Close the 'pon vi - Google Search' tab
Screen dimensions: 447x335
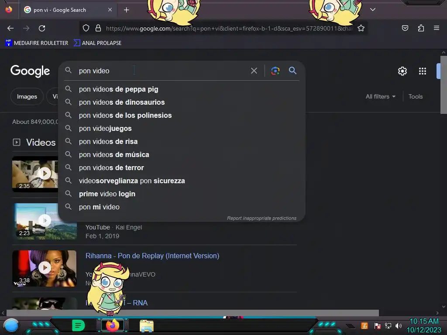click(110, 10)
